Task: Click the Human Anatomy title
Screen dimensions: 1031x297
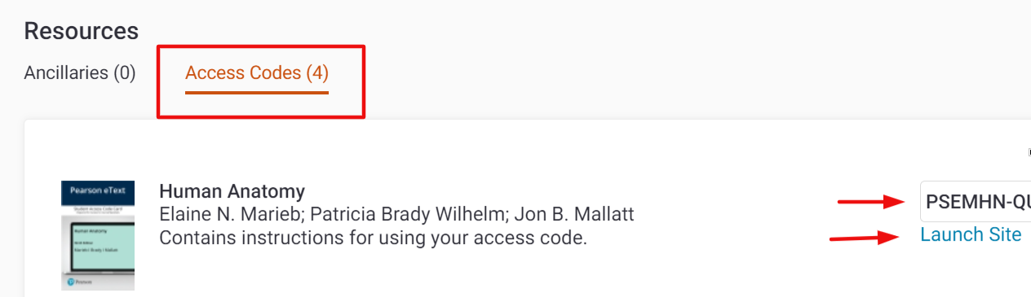Action: (x=232, y=191)
